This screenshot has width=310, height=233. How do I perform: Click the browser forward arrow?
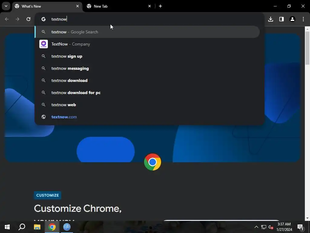[18, 19]
